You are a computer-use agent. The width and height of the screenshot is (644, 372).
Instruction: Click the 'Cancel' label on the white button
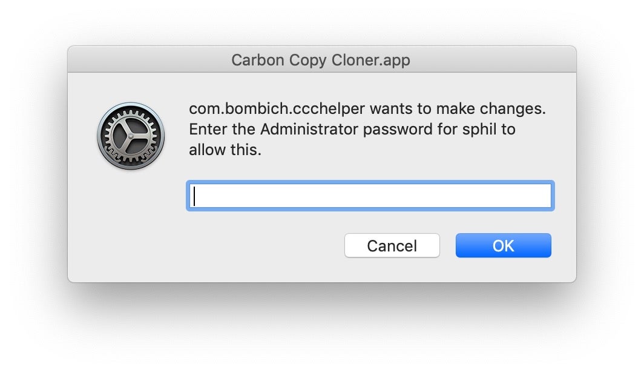[392, 245]
